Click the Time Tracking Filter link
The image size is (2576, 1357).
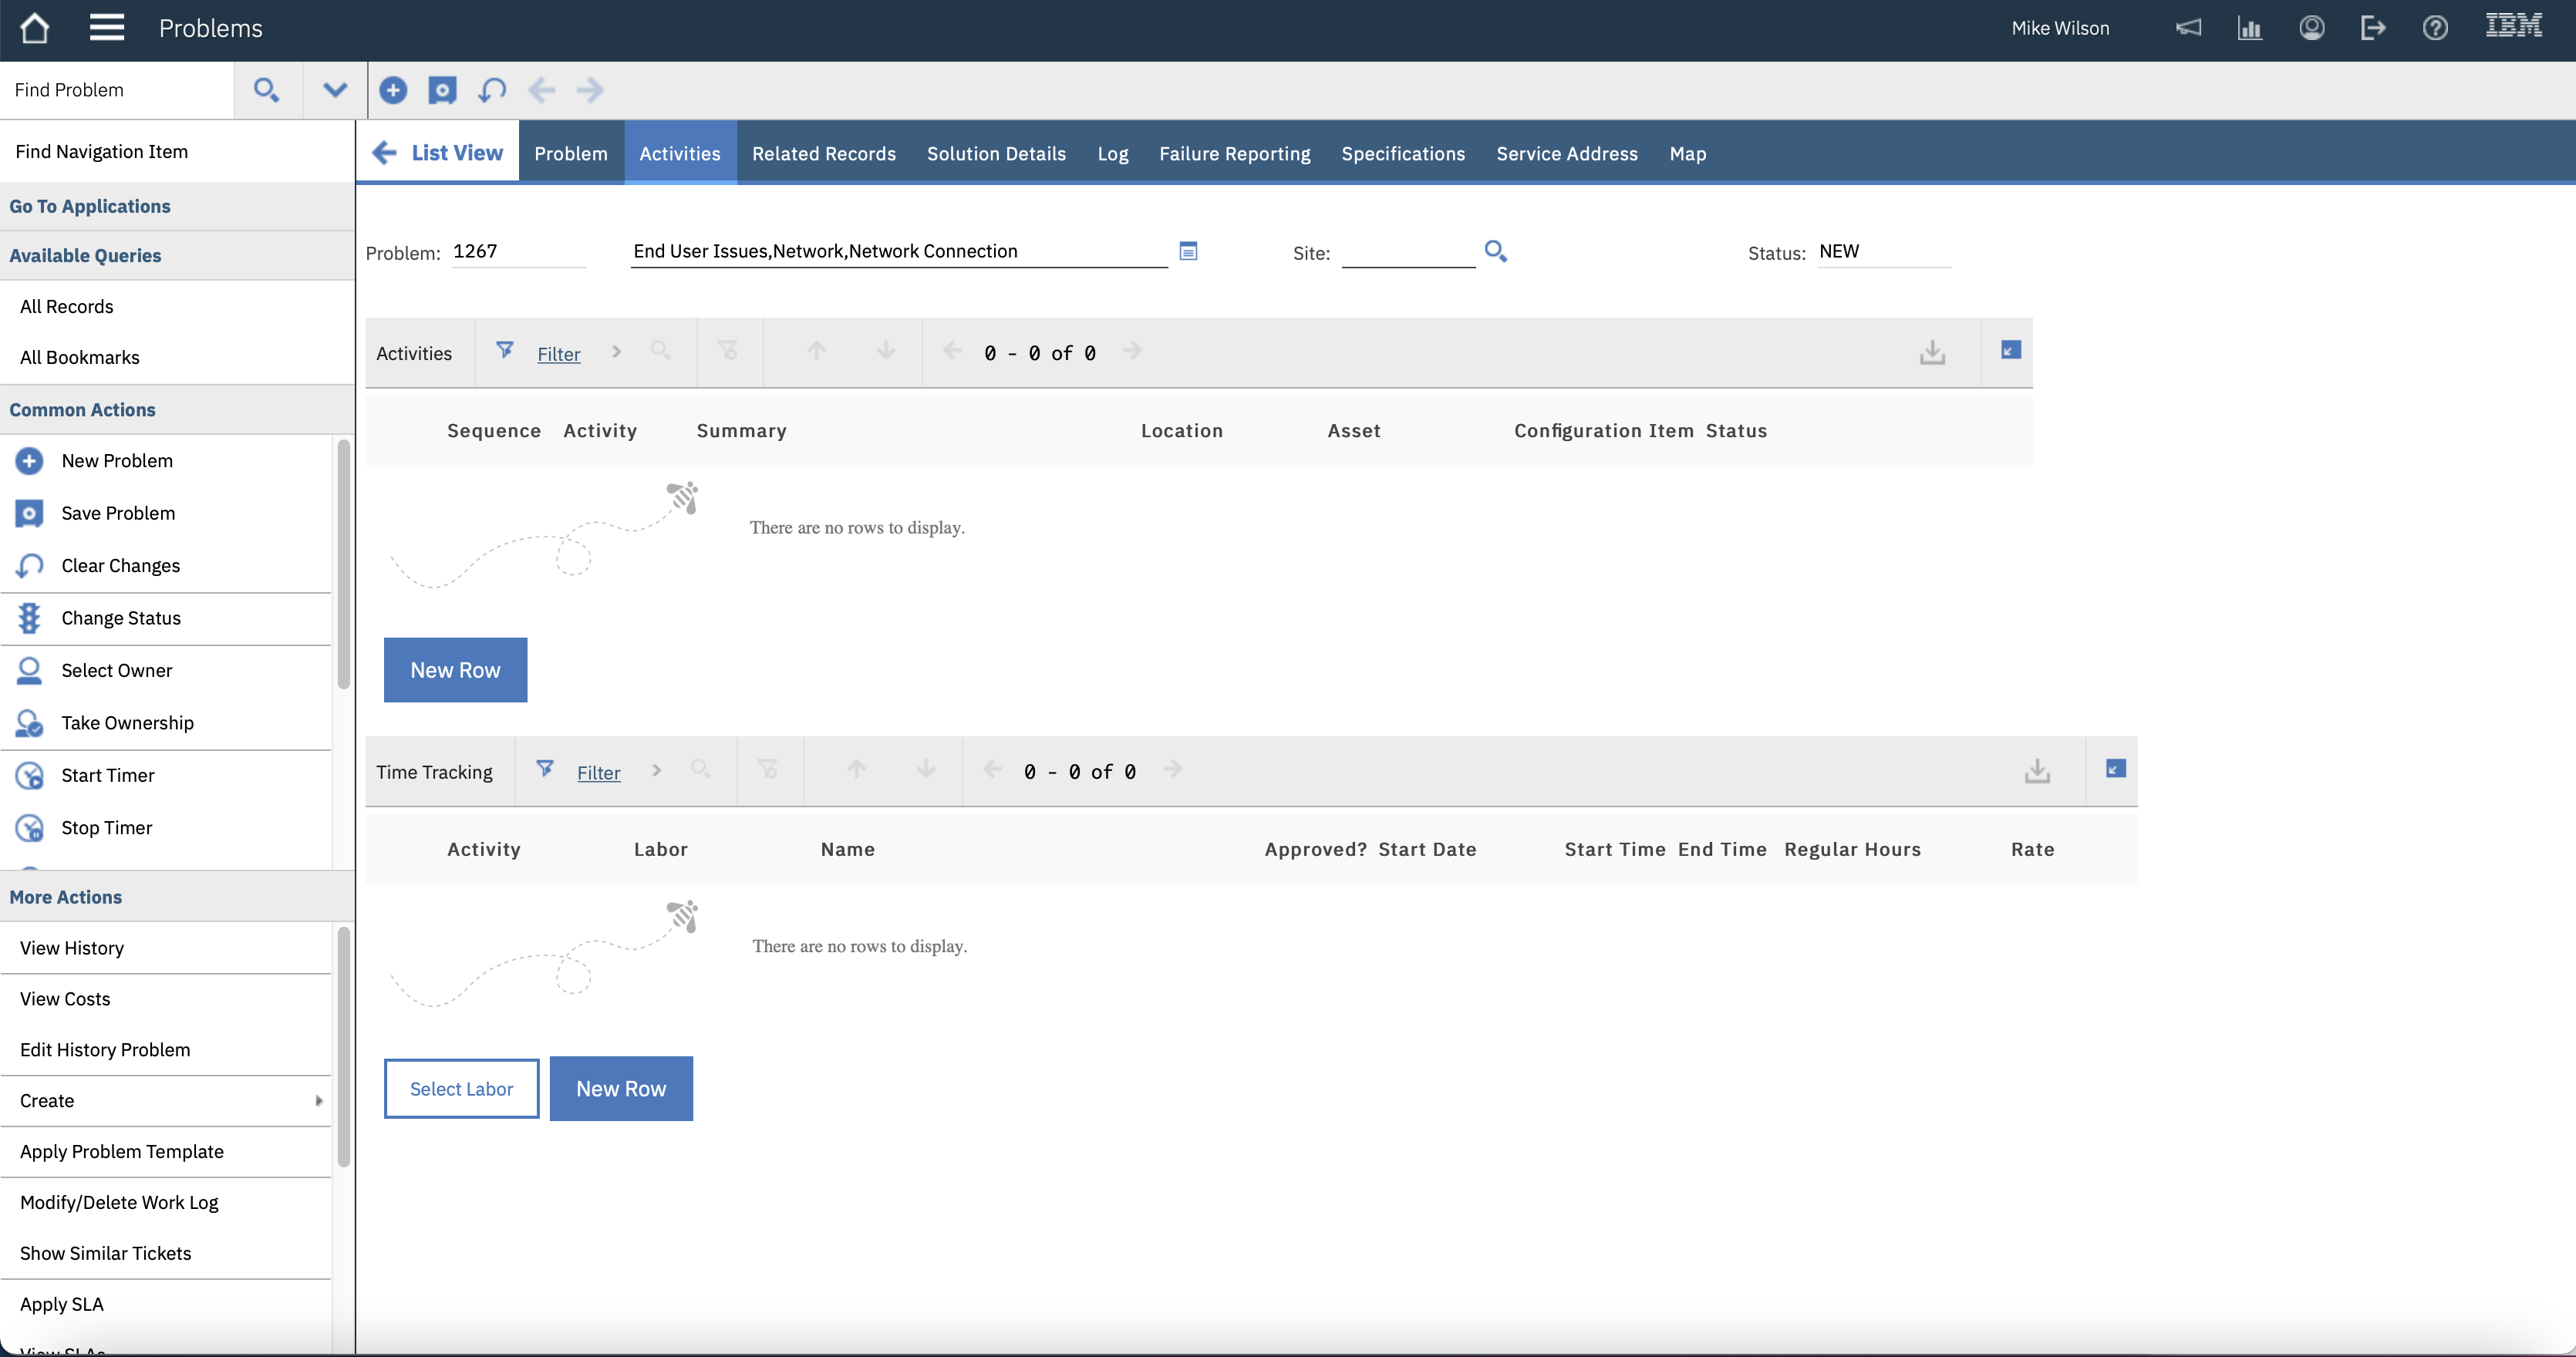pos(598,772)
